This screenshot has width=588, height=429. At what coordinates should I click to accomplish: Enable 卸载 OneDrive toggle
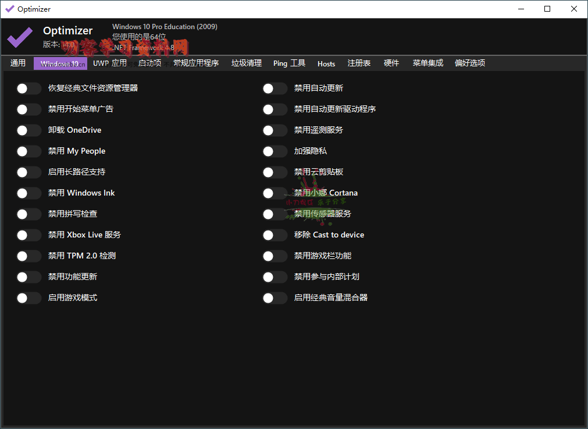(x=28, y=130)
